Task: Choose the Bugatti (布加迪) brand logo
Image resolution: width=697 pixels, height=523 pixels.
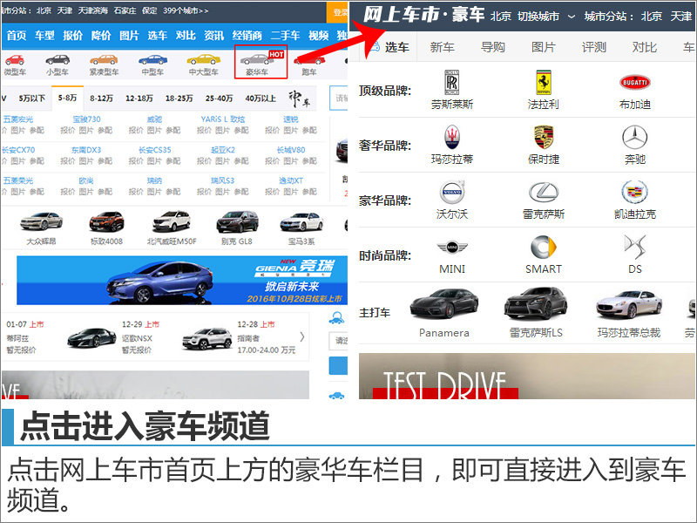Action: point(635,82)
